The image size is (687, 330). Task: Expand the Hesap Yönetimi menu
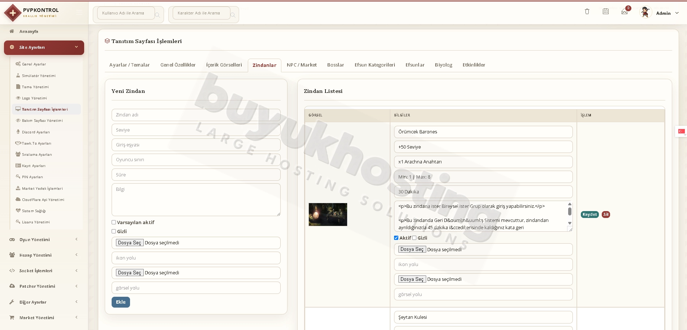coord(44,255)
